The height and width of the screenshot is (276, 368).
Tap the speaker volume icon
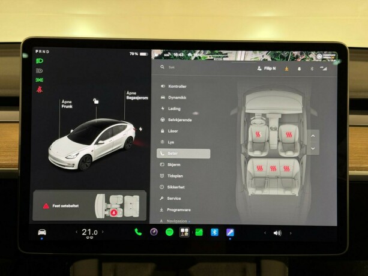[277, 233]
